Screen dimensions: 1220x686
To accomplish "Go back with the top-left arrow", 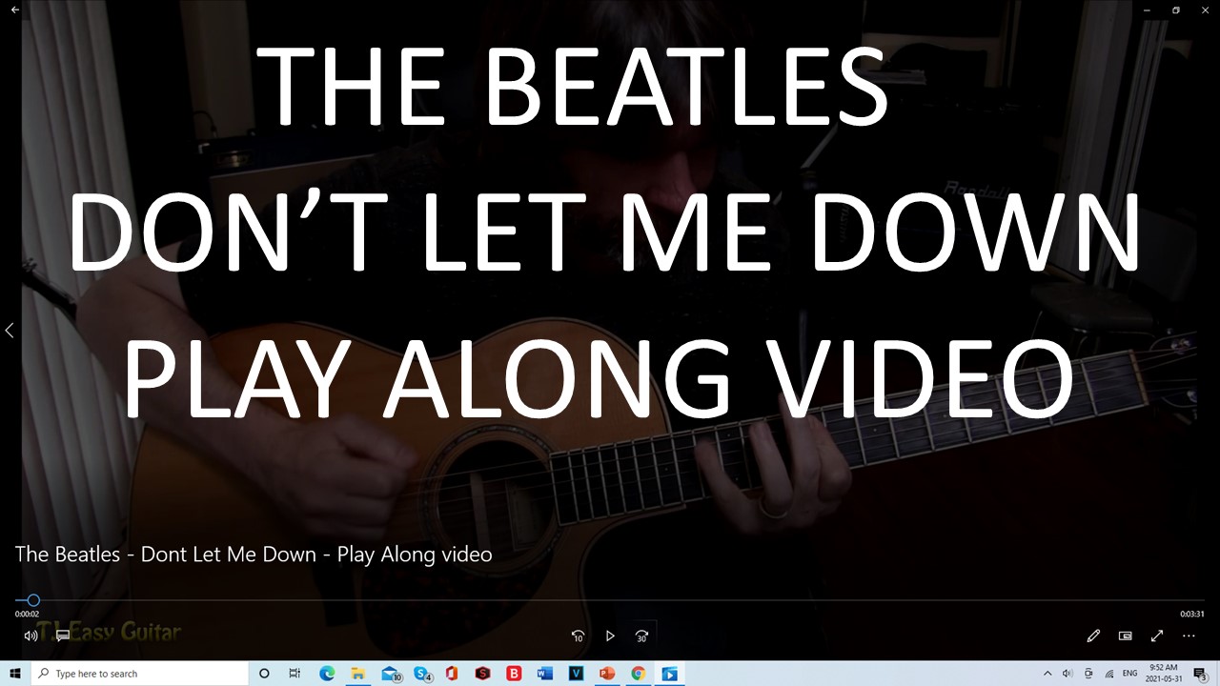I will point(15,10).
